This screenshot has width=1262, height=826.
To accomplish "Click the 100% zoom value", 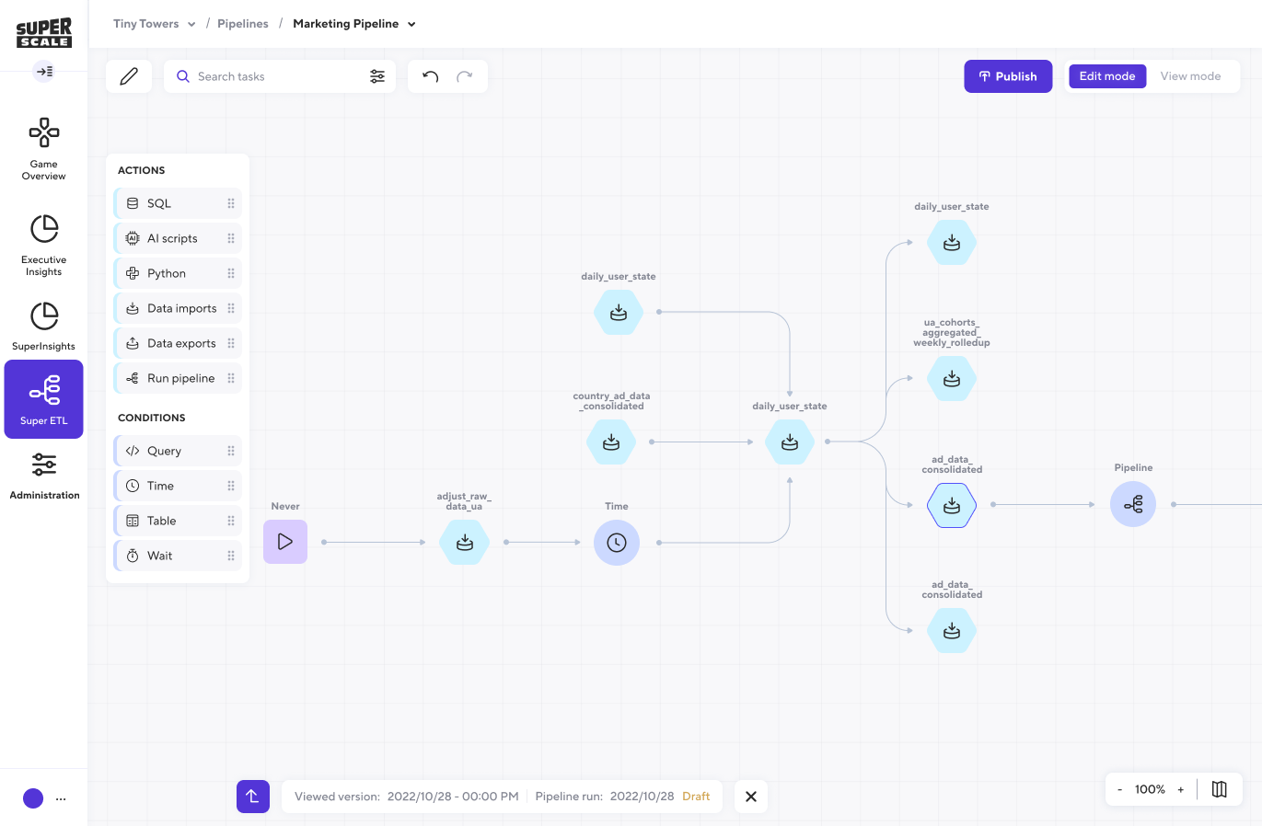I will [x=1150, y=789].
